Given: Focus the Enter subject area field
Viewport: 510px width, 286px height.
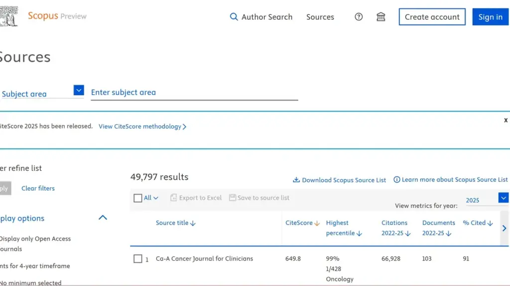Looking at the screenshot, I should [x=194, y=92].
